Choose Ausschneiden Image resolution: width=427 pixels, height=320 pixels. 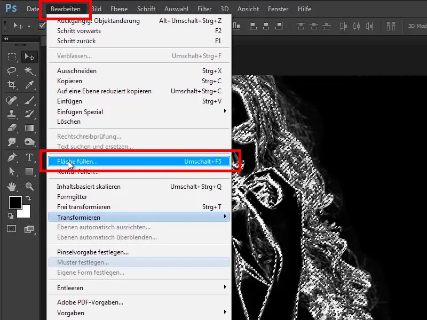click(x=139, y=71)
